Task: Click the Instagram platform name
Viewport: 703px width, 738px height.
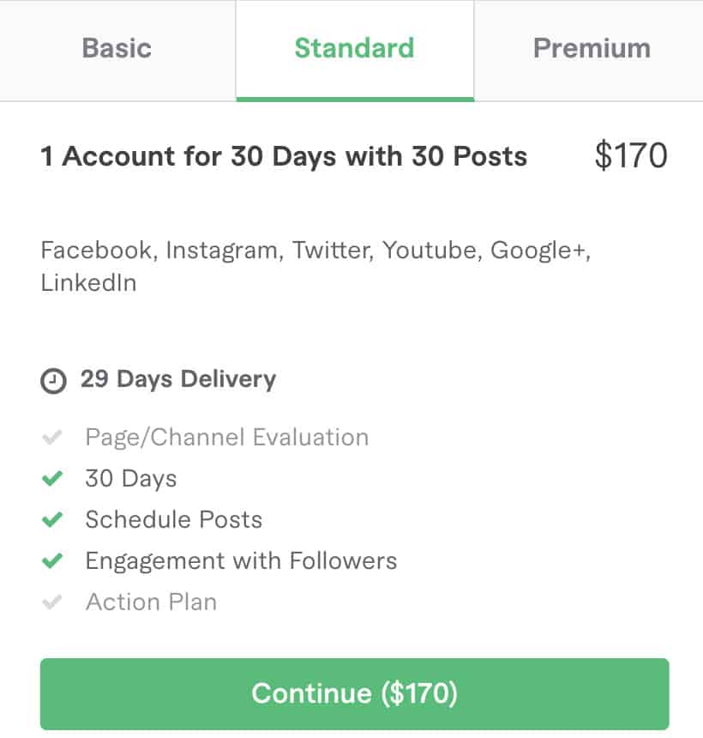Action: click(219, 251)
